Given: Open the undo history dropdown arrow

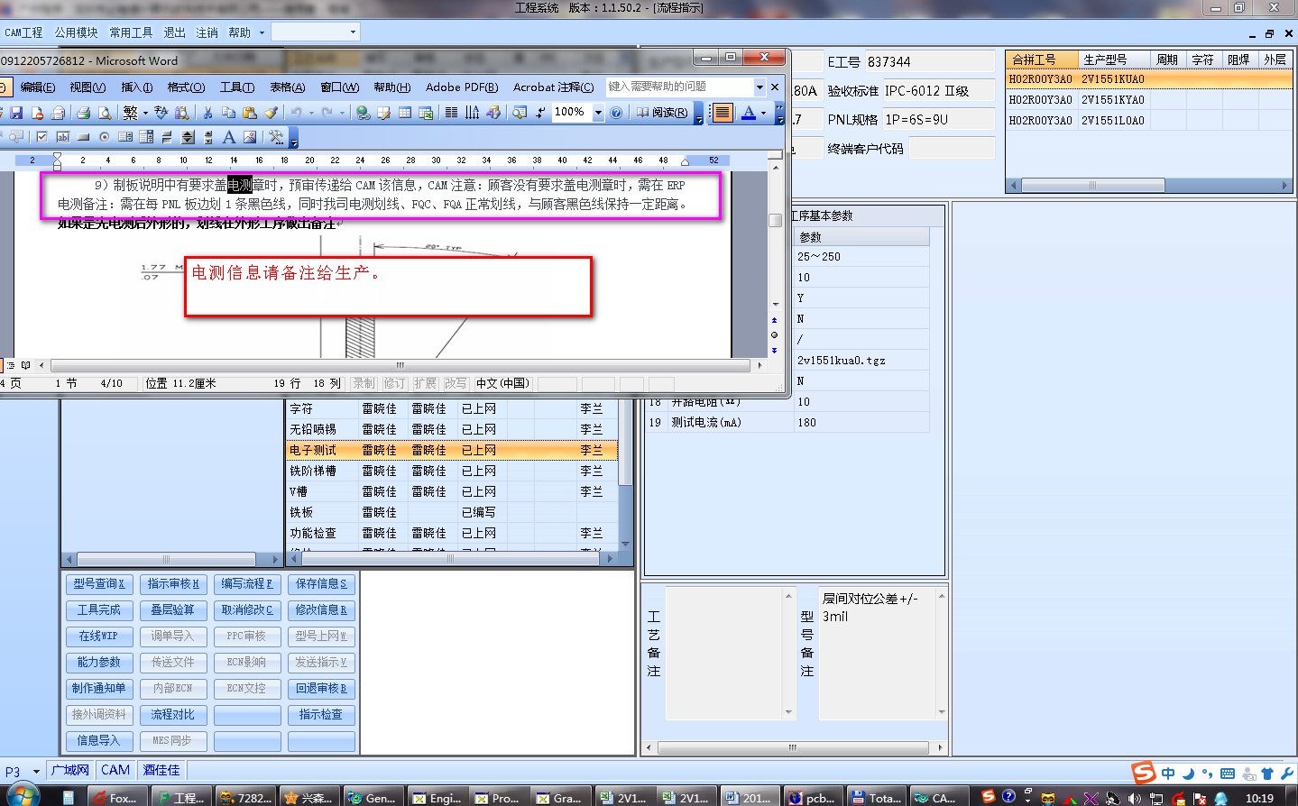Looking at the screenshot, I should (310, 113).
